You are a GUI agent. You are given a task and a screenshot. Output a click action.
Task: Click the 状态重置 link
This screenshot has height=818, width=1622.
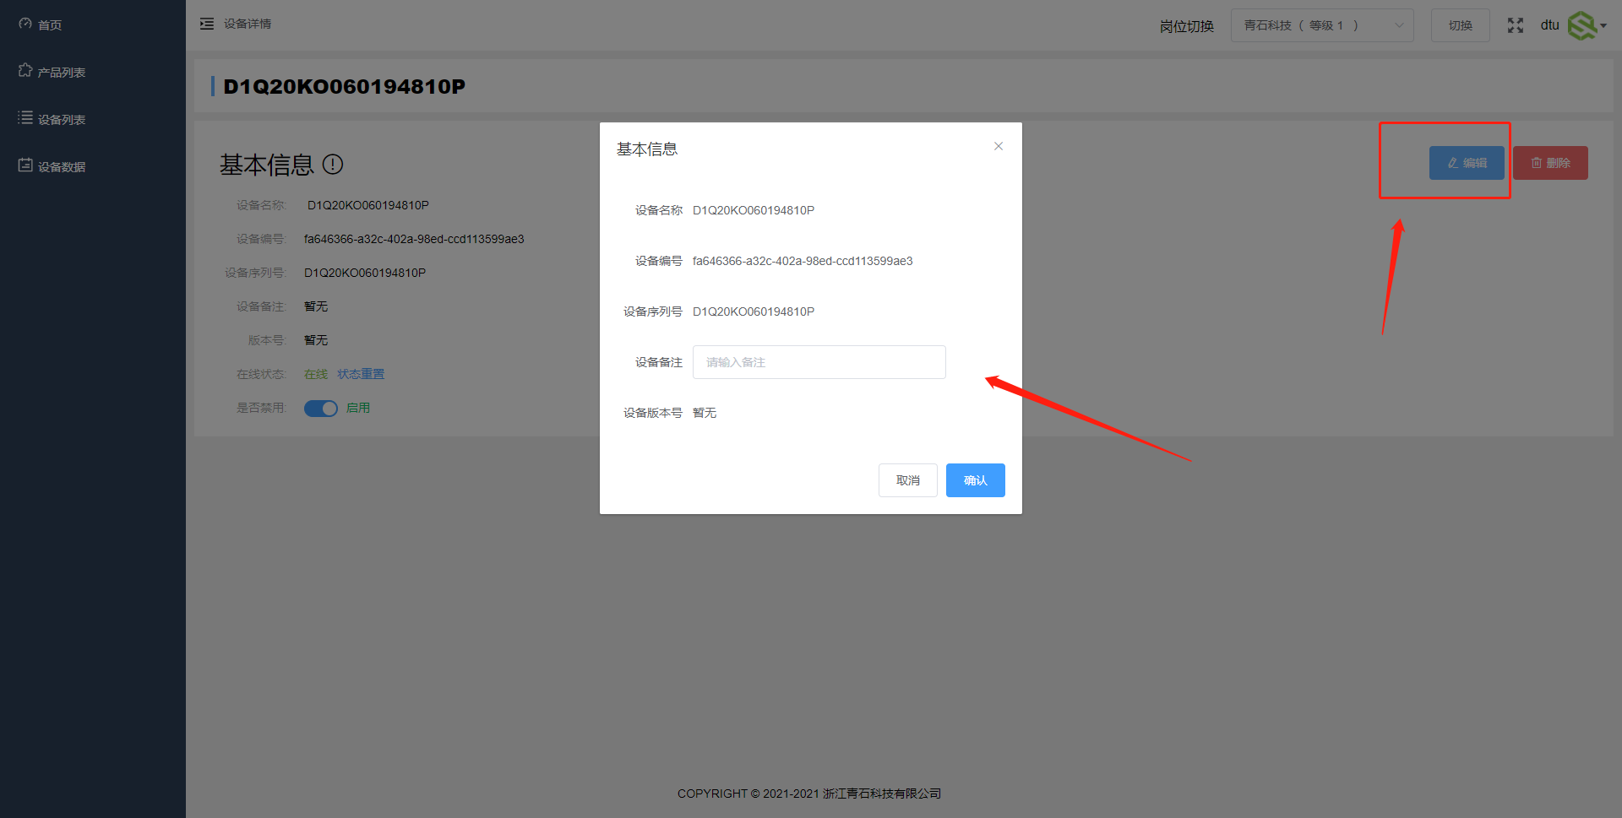[360, 374]
